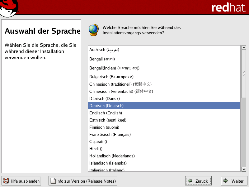The image size is (249, 187).
Task: Select Chinesisch (vereinfacht) entry
Action: click(121, 91)
